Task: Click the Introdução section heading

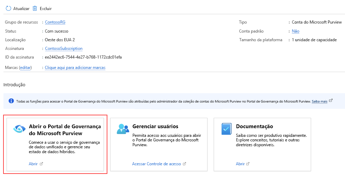Action: [x=14, y=85]
